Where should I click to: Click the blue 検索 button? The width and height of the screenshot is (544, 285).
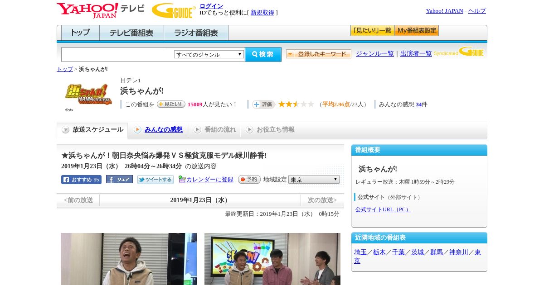click(x=263, y=54)
